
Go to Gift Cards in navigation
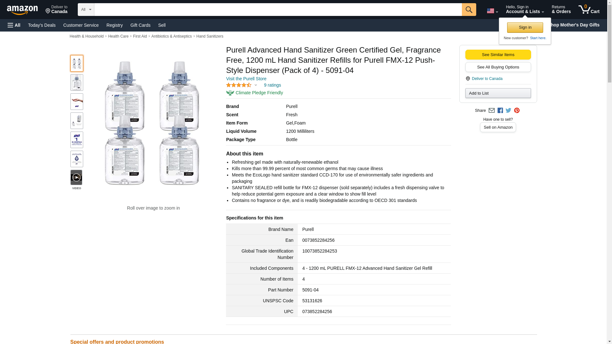coord(140,25)
